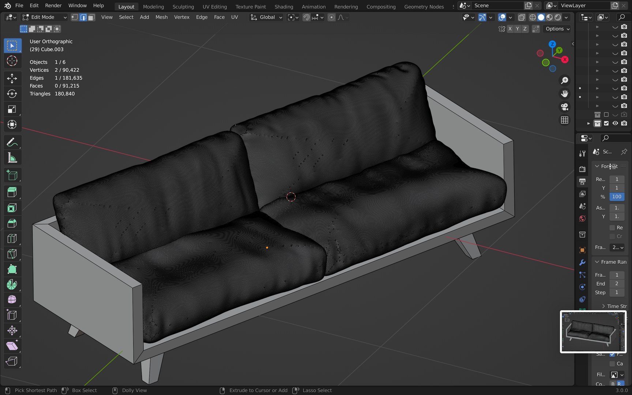632x395 pixels.
Task: Enable the Re render region checkbox
Action: pos(612,227)
